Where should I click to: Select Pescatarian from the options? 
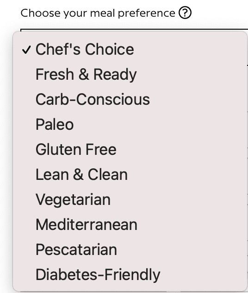[130, 249]
